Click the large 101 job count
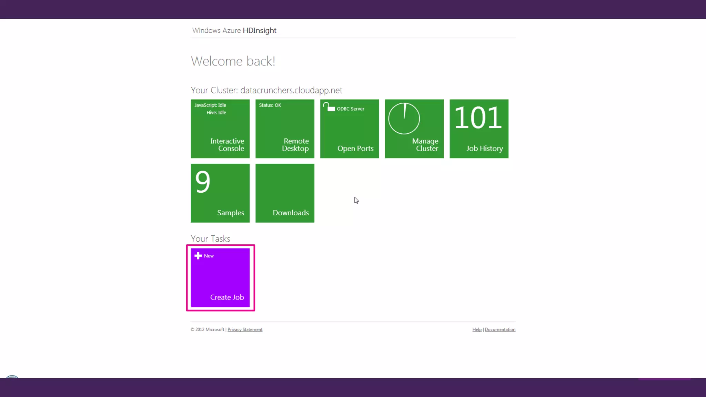The width and height of the screenshot is (706, 397). [478, 118]
